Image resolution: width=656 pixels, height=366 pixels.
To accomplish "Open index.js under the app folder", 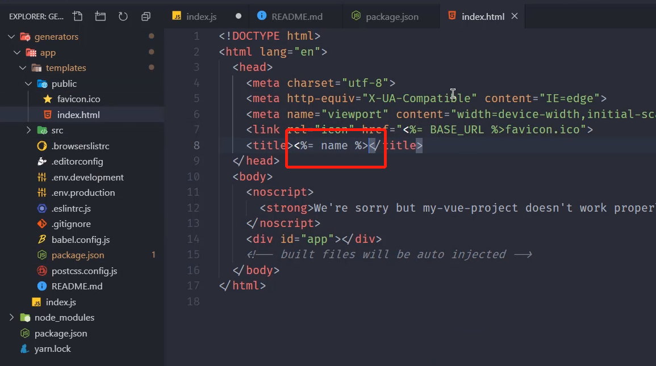I will click(61, 302).
